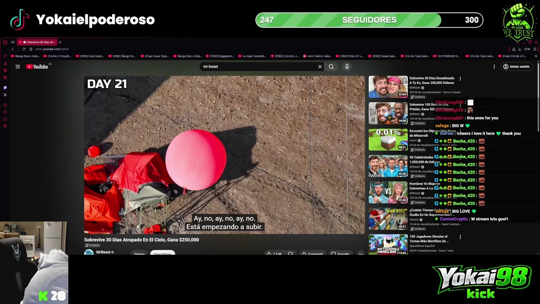Open the X (Twitter) sidebar icon
This screenshot has width=540, height=304.
pos(5,95)
